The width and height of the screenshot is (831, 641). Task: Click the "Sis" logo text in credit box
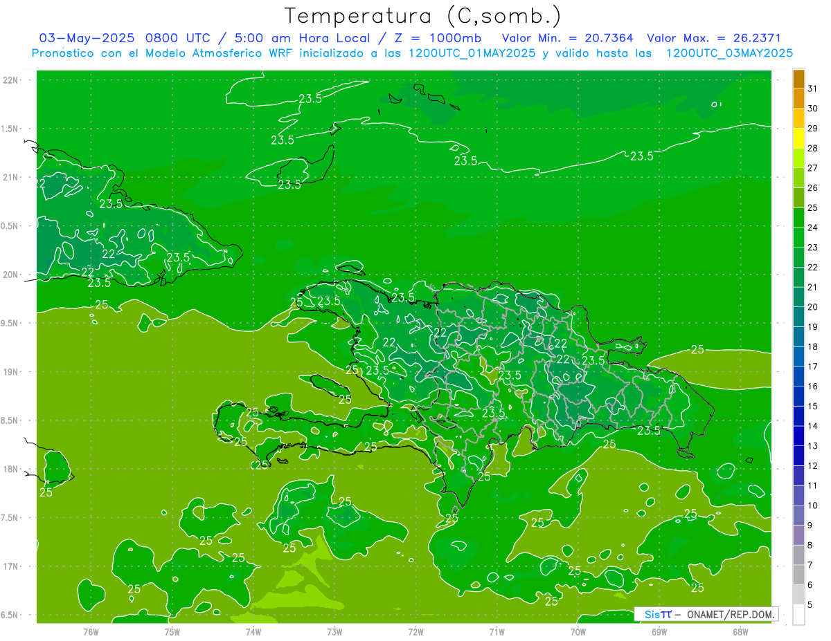[x=651, y=614]
